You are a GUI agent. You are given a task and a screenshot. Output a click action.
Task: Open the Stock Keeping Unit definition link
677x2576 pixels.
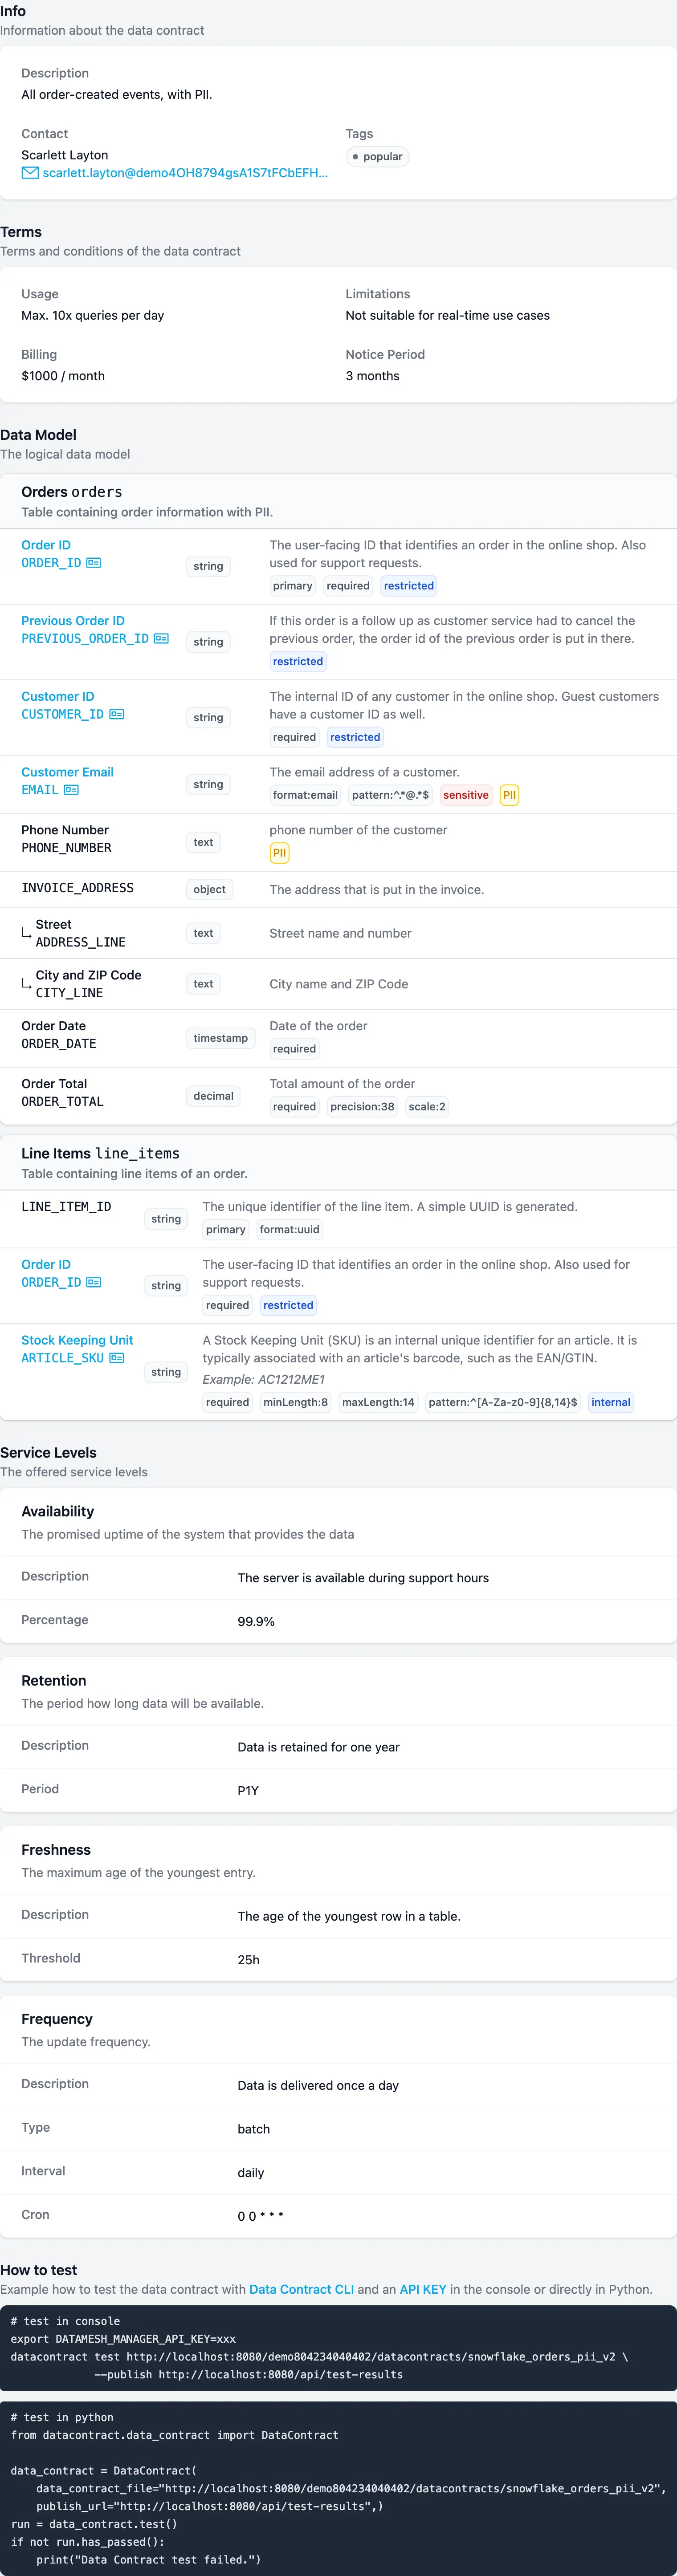(x=77, y=1340)
